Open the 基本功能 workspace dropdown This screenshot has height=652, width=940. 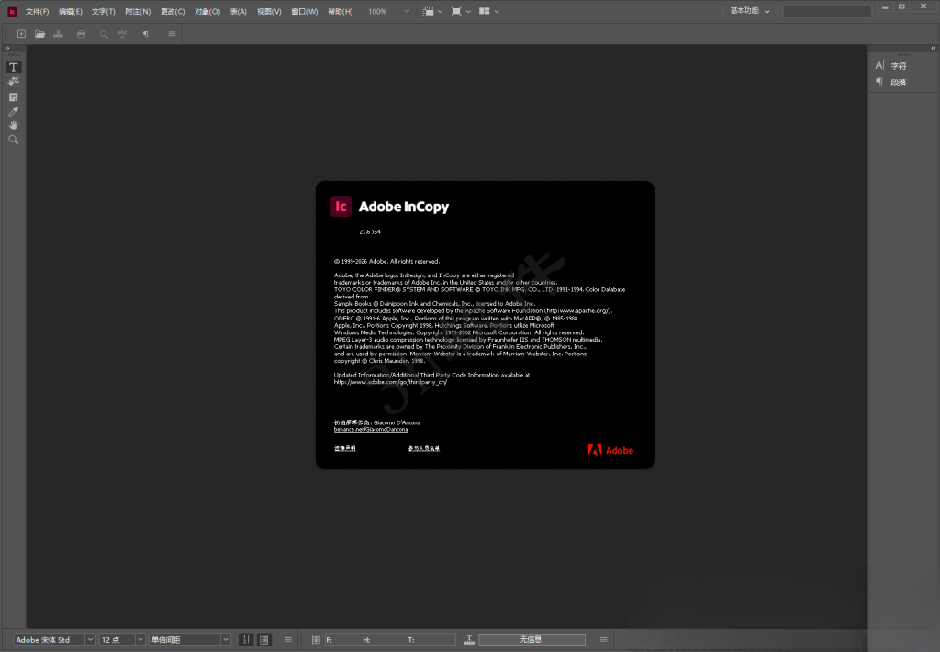coord(749,11)
